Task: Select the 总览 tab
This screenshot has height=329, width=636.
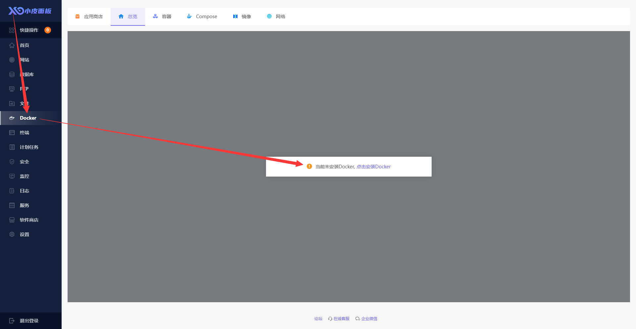Action: coord(128,17)
